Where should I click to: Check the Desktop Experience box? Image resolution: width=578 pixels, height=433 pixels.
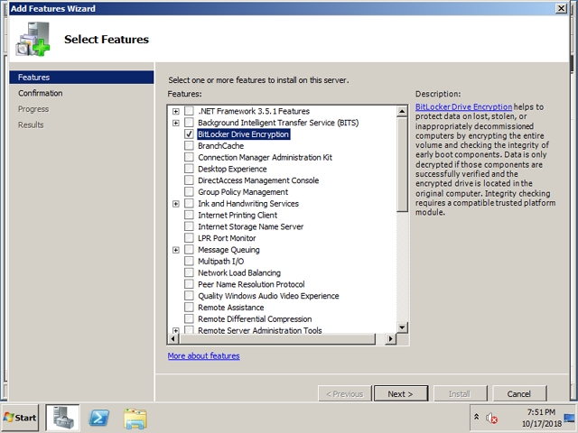pos(189,169)
